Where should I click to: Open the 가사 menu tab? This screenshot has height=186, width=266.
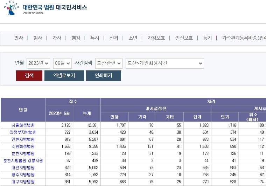[57, 38]
